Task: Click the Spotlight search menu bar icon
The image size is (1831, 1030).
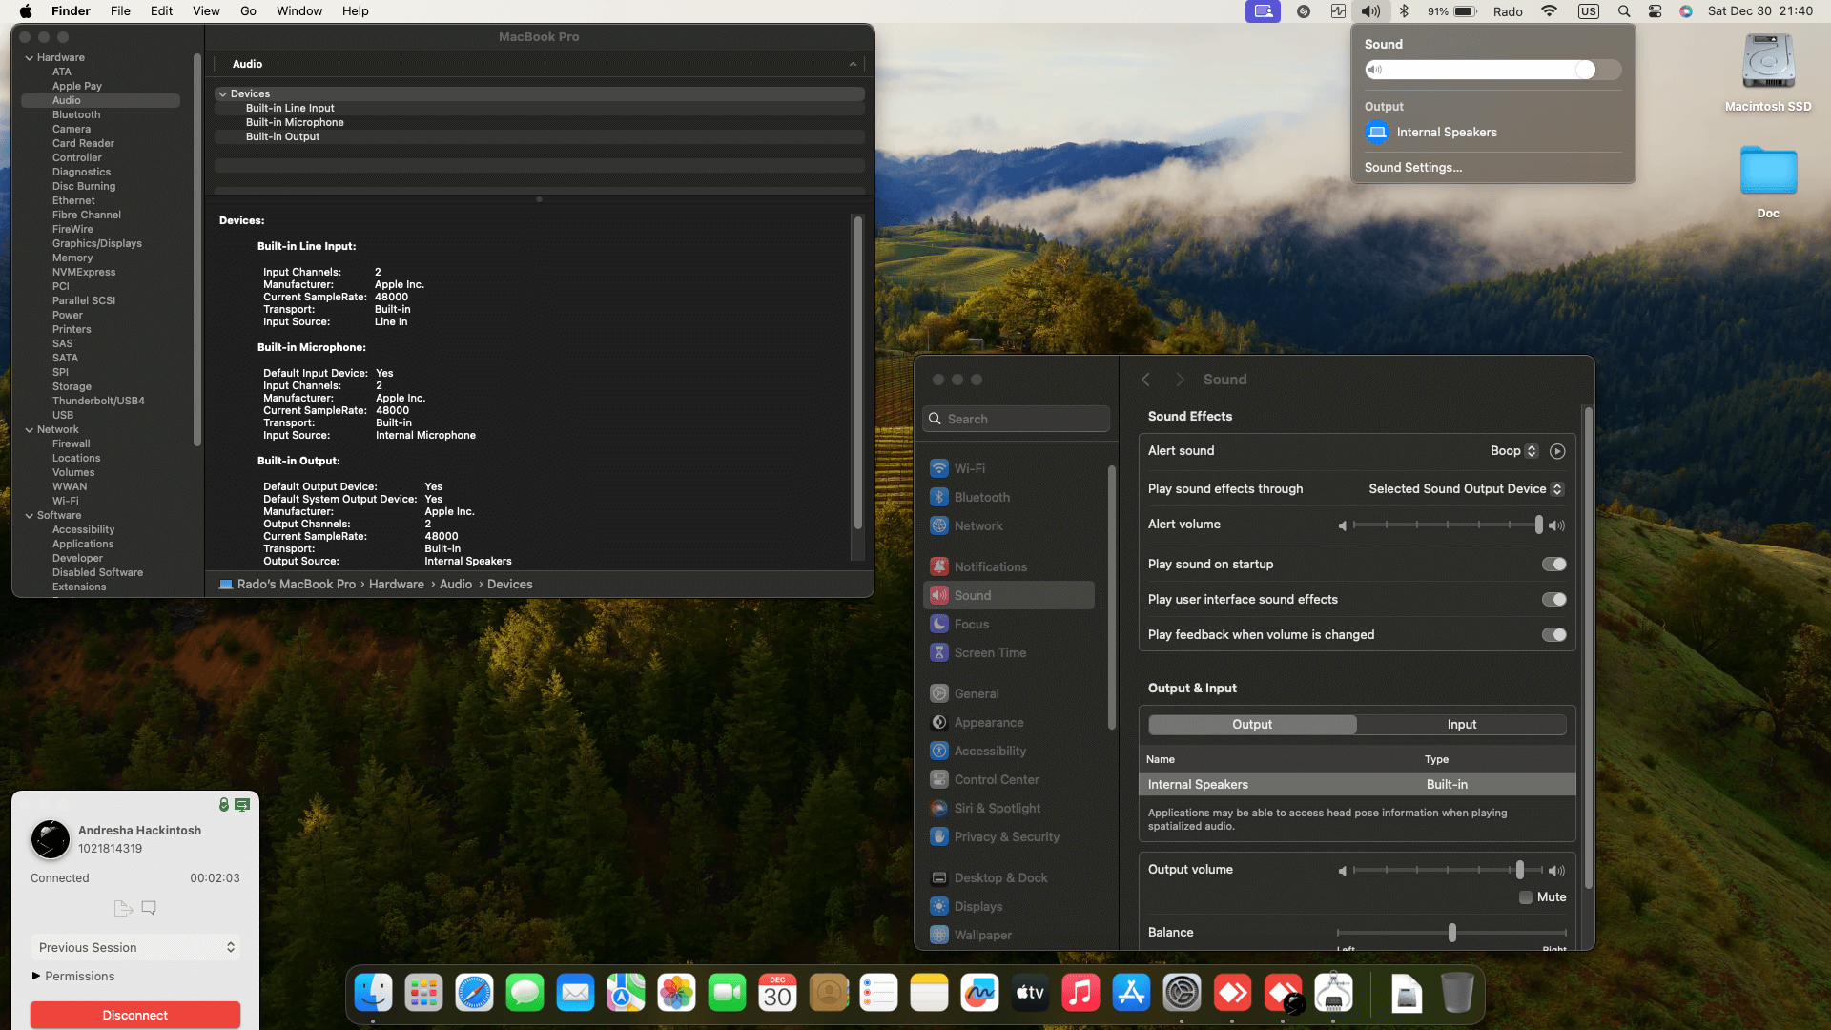Action: point(1624,11)
